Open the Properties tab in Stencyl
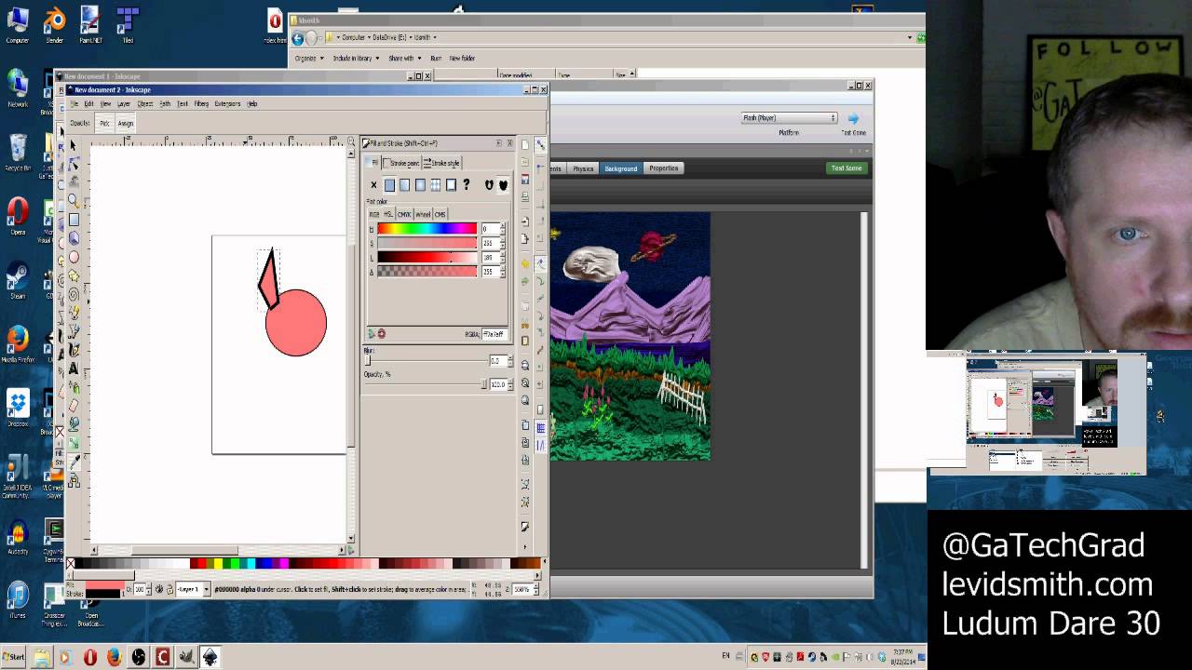Screen dimensions: 1192x670 click(x=663, y=168)
